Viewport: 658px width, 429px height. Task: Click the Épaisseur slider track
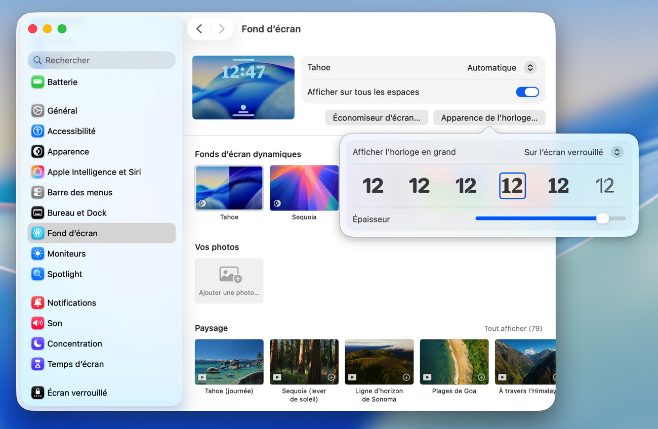point(537,219)
